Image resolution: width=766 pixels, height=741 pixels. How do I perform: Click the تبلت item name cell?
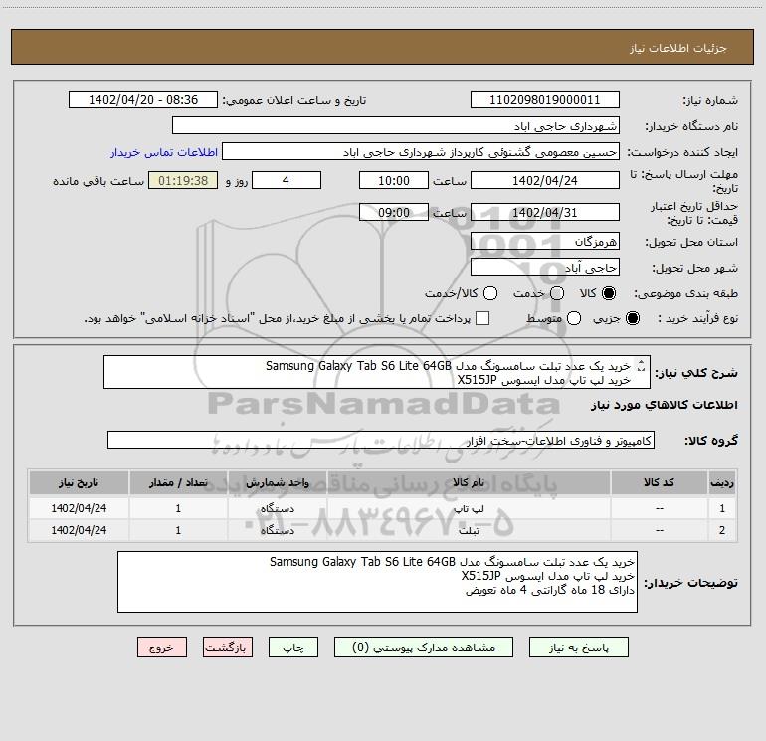[469, 530]
